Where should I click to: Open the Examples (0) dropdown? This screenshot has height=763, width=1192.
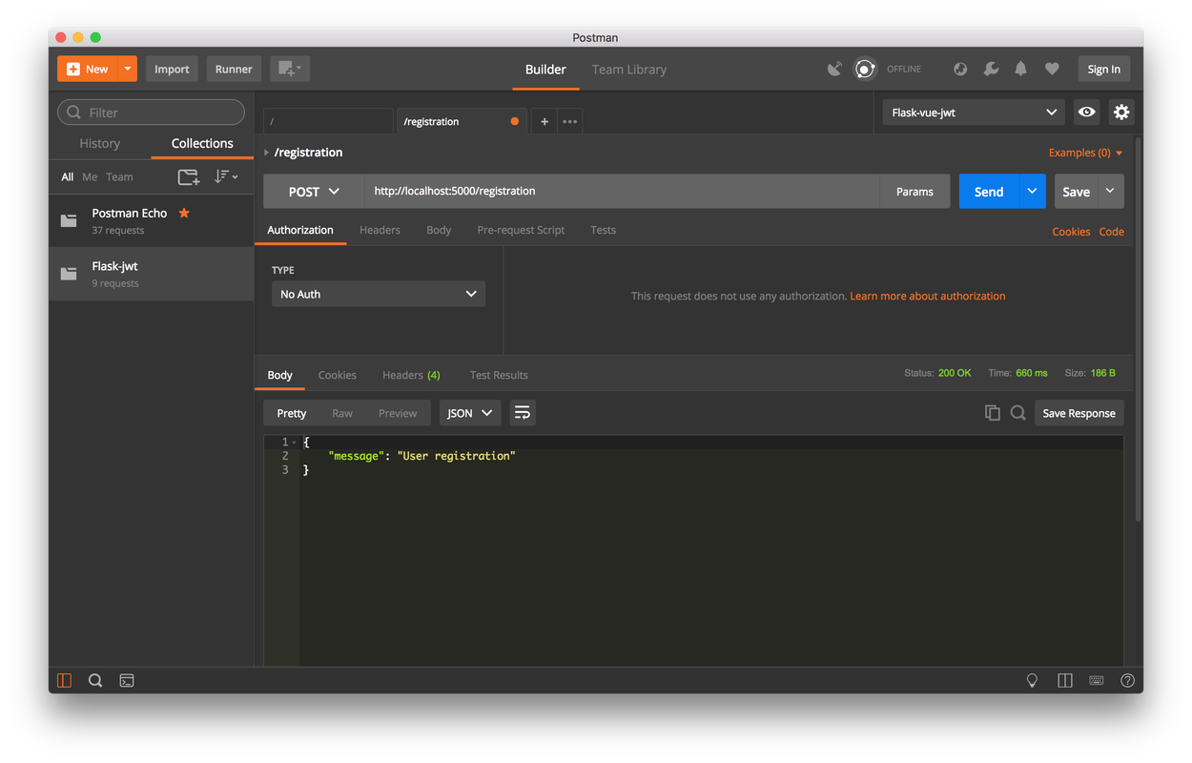[1085, 153]
